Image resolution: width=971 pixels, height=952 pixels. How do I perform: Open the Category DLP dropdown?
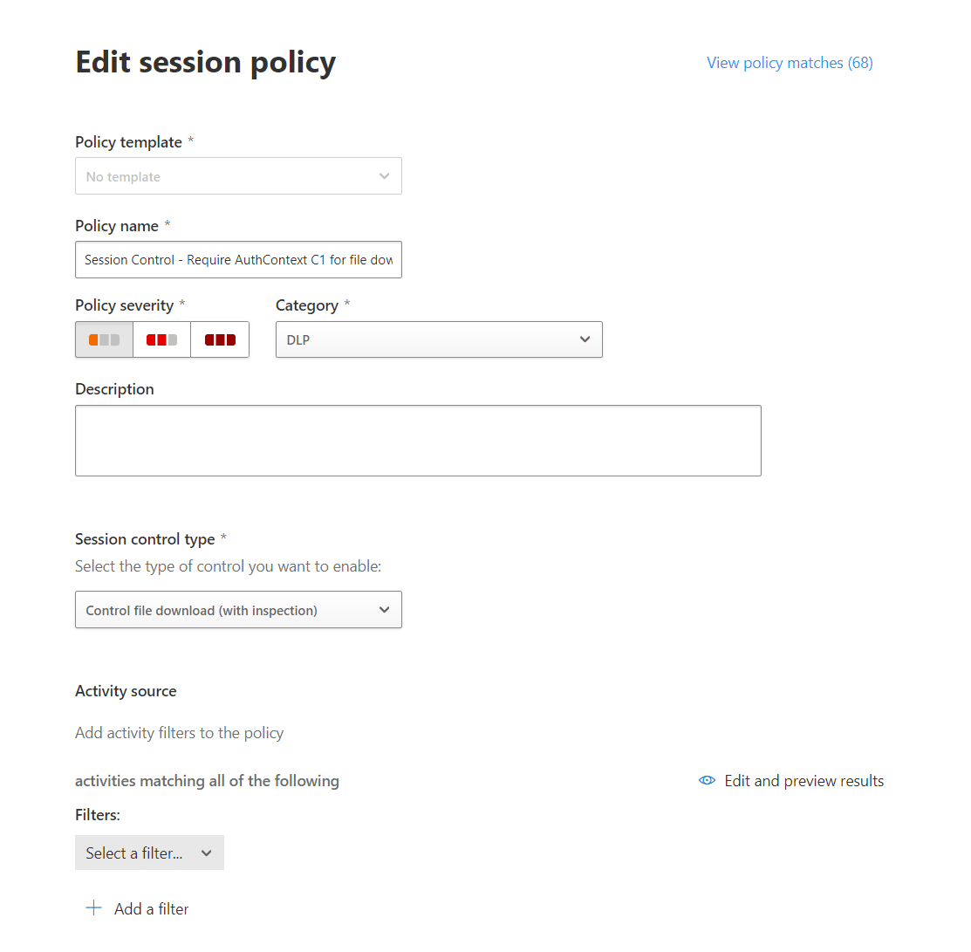tap(439, 339)
